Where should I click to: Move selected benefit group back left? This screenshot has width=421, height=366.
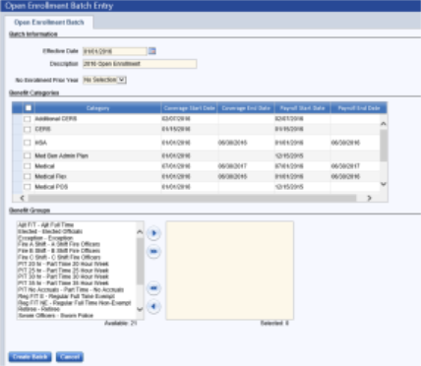pos(153,307)
